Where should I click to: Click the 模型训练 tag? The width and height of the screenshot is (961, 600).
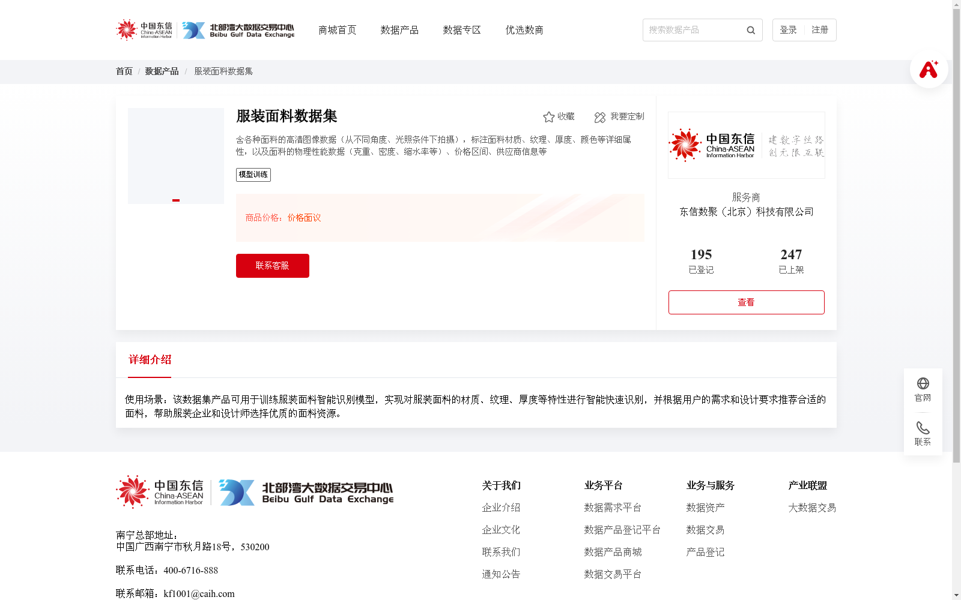click(x=253, y=175)
